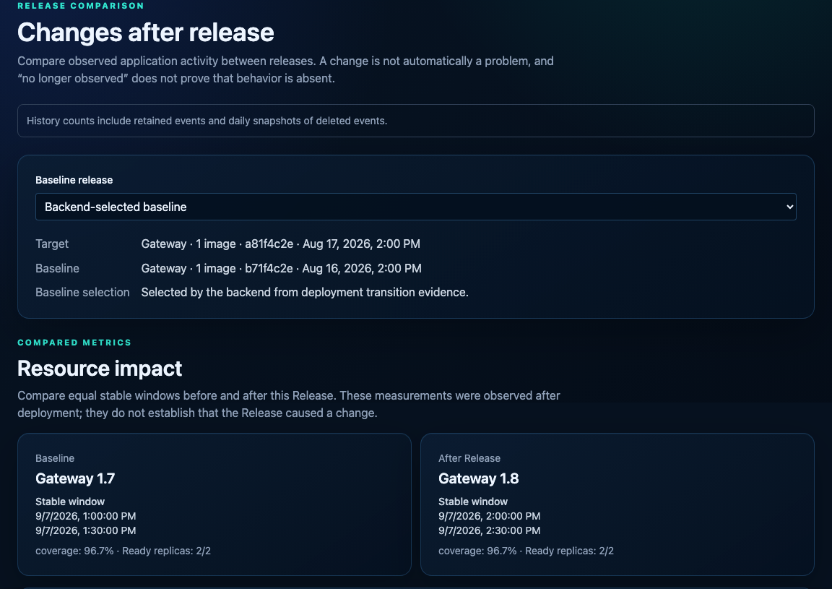
Task: Click Stable window label in Gateway 1.7 card
Action: (x=70, y=502)
